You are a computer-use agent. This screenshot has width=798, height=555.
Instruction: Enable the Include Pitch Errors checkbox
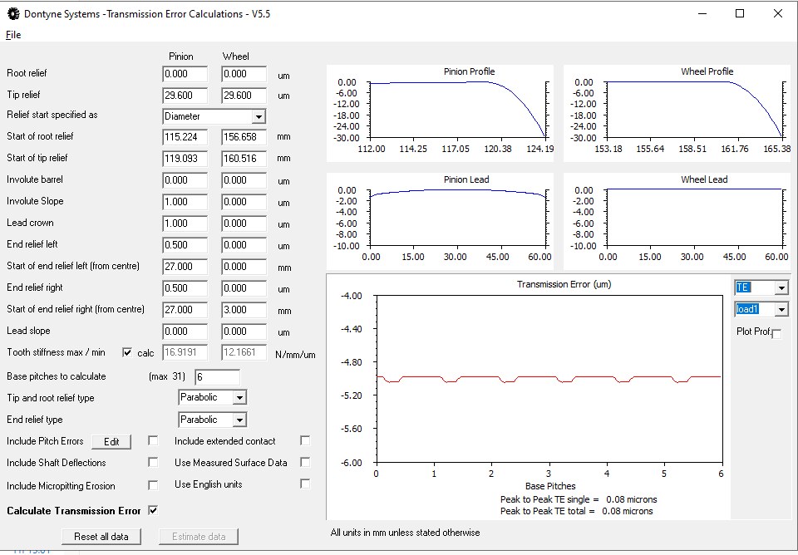(x=153, y=440)
